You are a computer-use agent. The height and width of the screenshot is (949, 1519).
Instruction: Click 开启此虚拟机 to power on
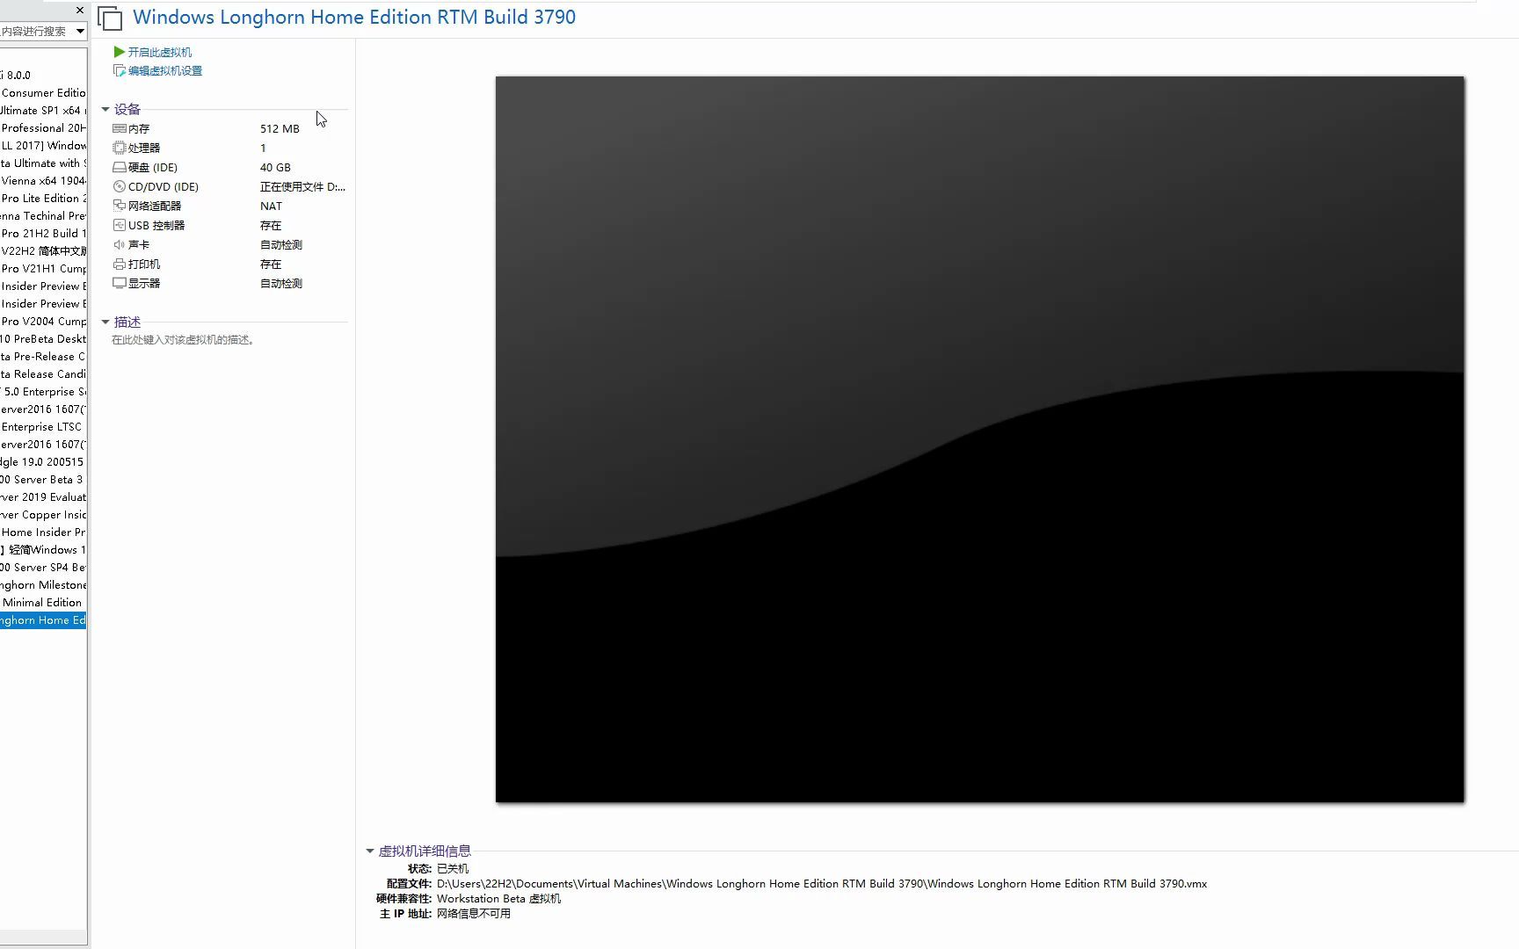click(160, 52)
